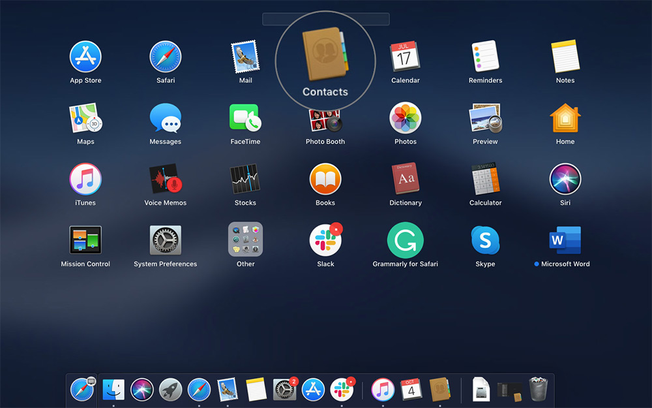The height and width of the screenshot is (408, 652).
Task: Launch Slack
Action: point(325,240)
